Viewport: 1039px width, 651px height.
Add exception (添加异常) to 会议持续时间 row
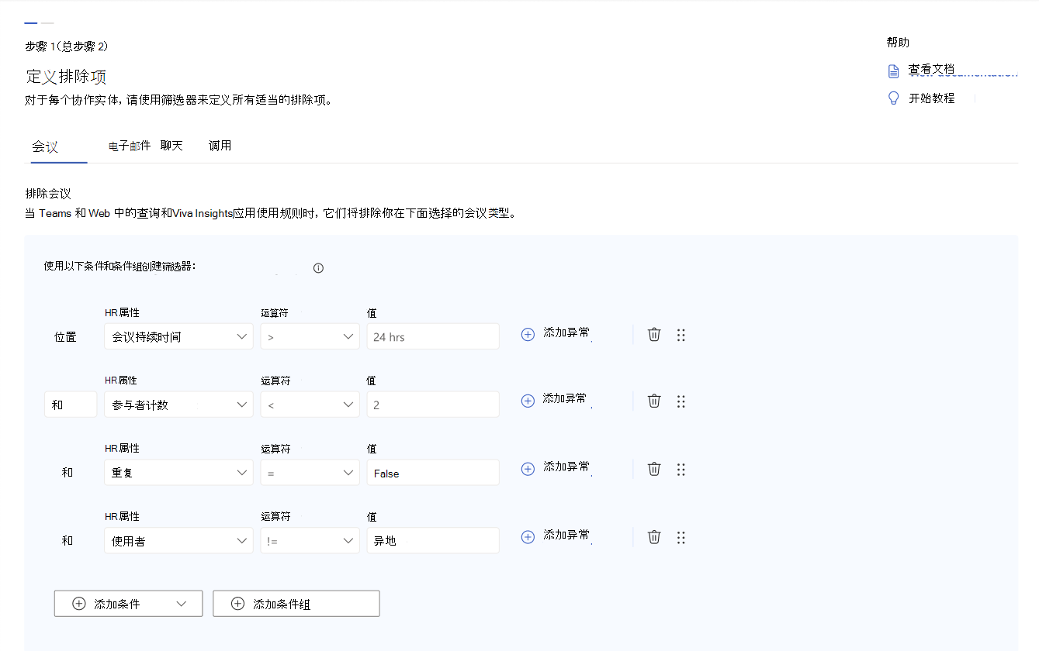[x=556, y=334]
